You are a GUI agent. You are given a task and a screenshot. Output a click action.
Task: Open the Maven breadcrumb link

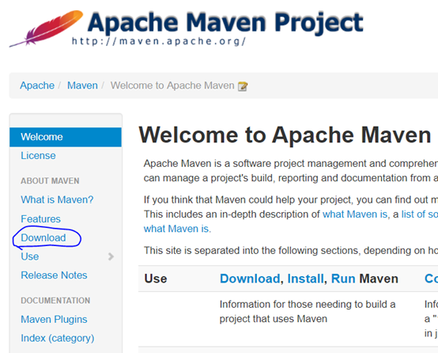82,85
